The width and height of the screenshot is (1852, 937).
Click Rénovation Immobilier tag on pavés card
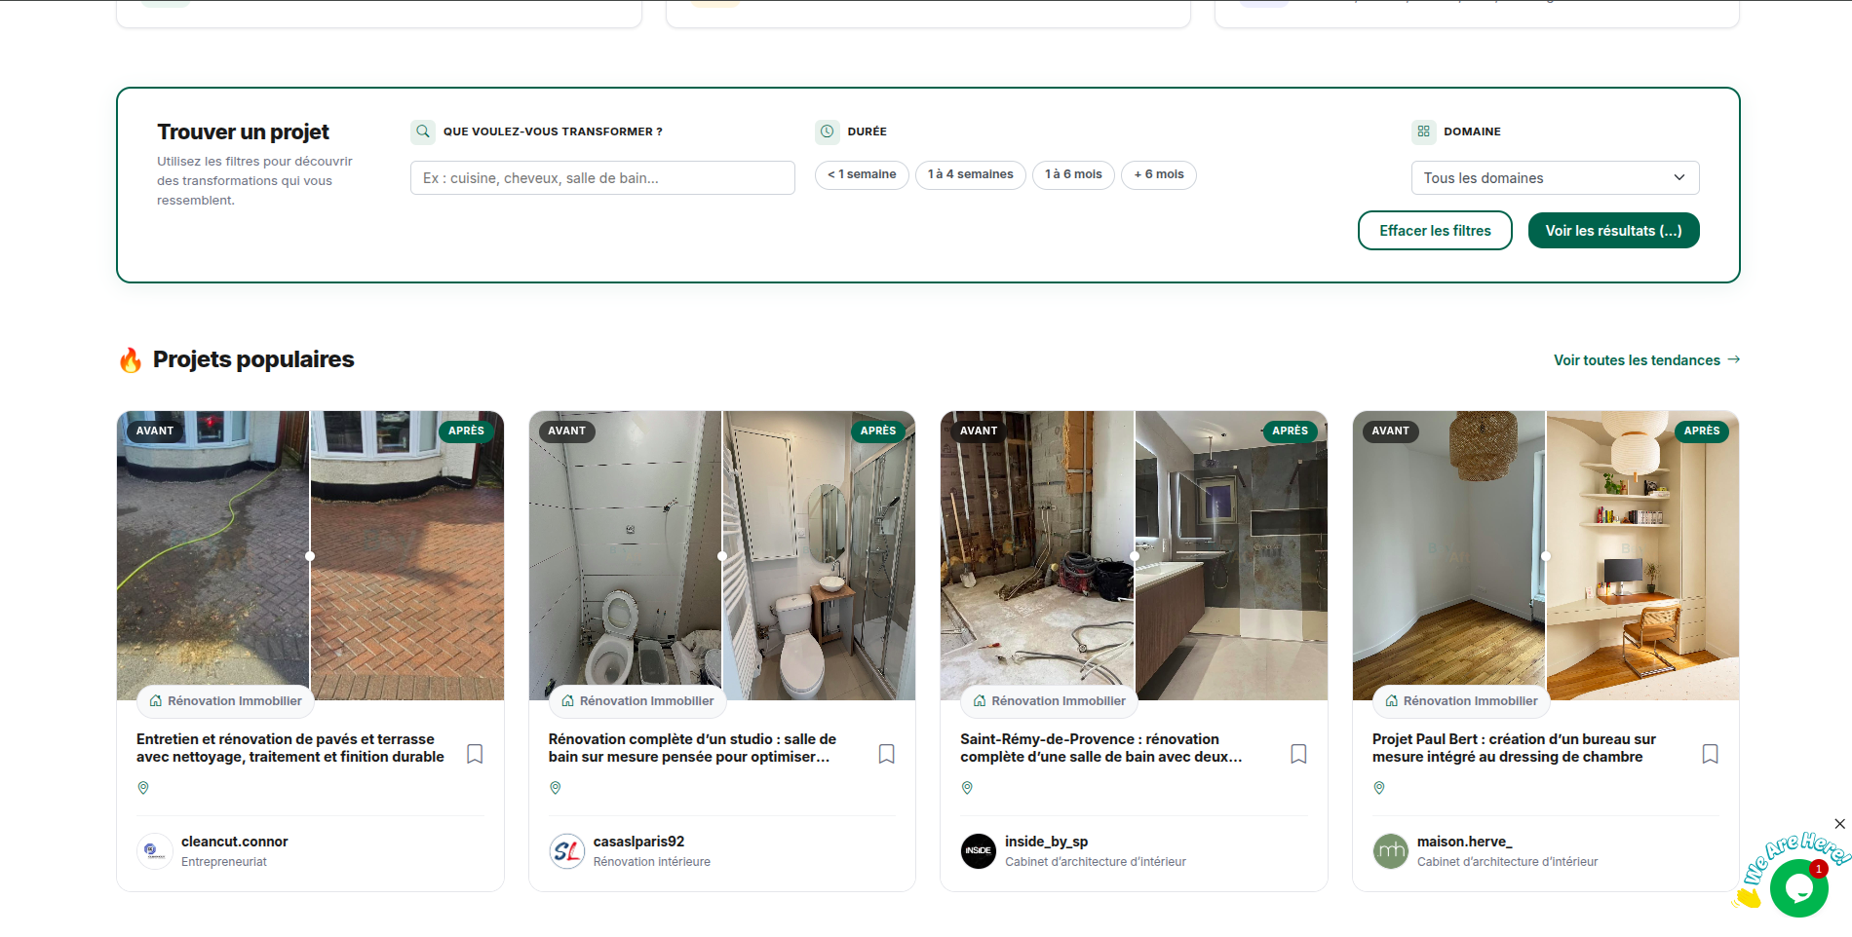tap(225, 700)
